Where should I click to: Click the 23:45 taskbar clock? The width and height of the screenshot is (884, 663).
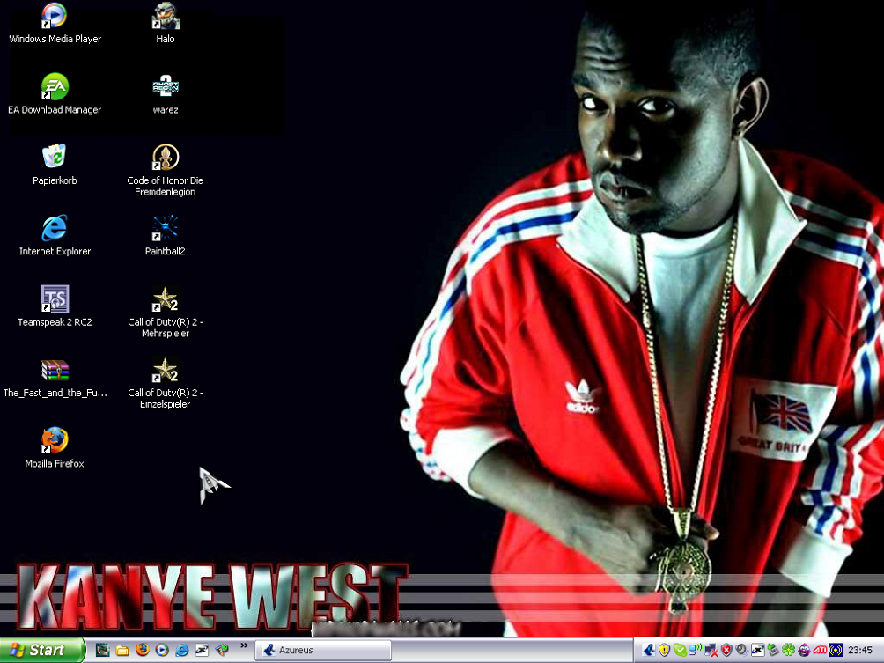point(859,650)
